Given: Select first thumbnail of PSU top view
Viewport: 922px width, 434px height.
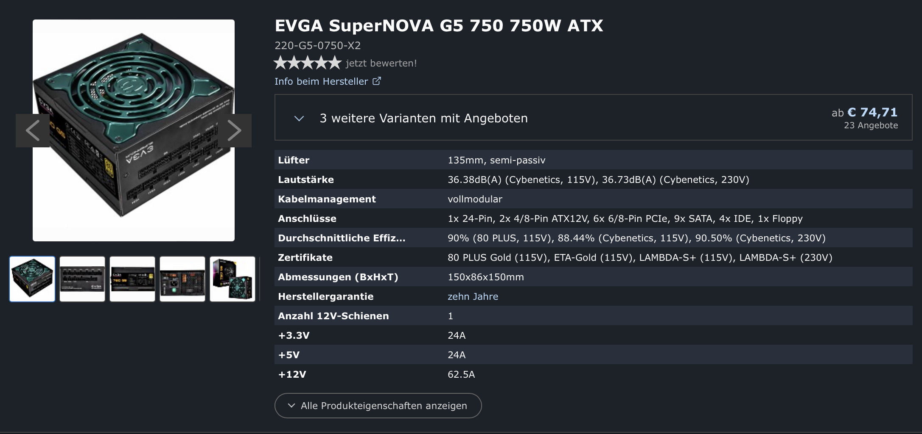Looking at the screenshot, I should [32, 279].
